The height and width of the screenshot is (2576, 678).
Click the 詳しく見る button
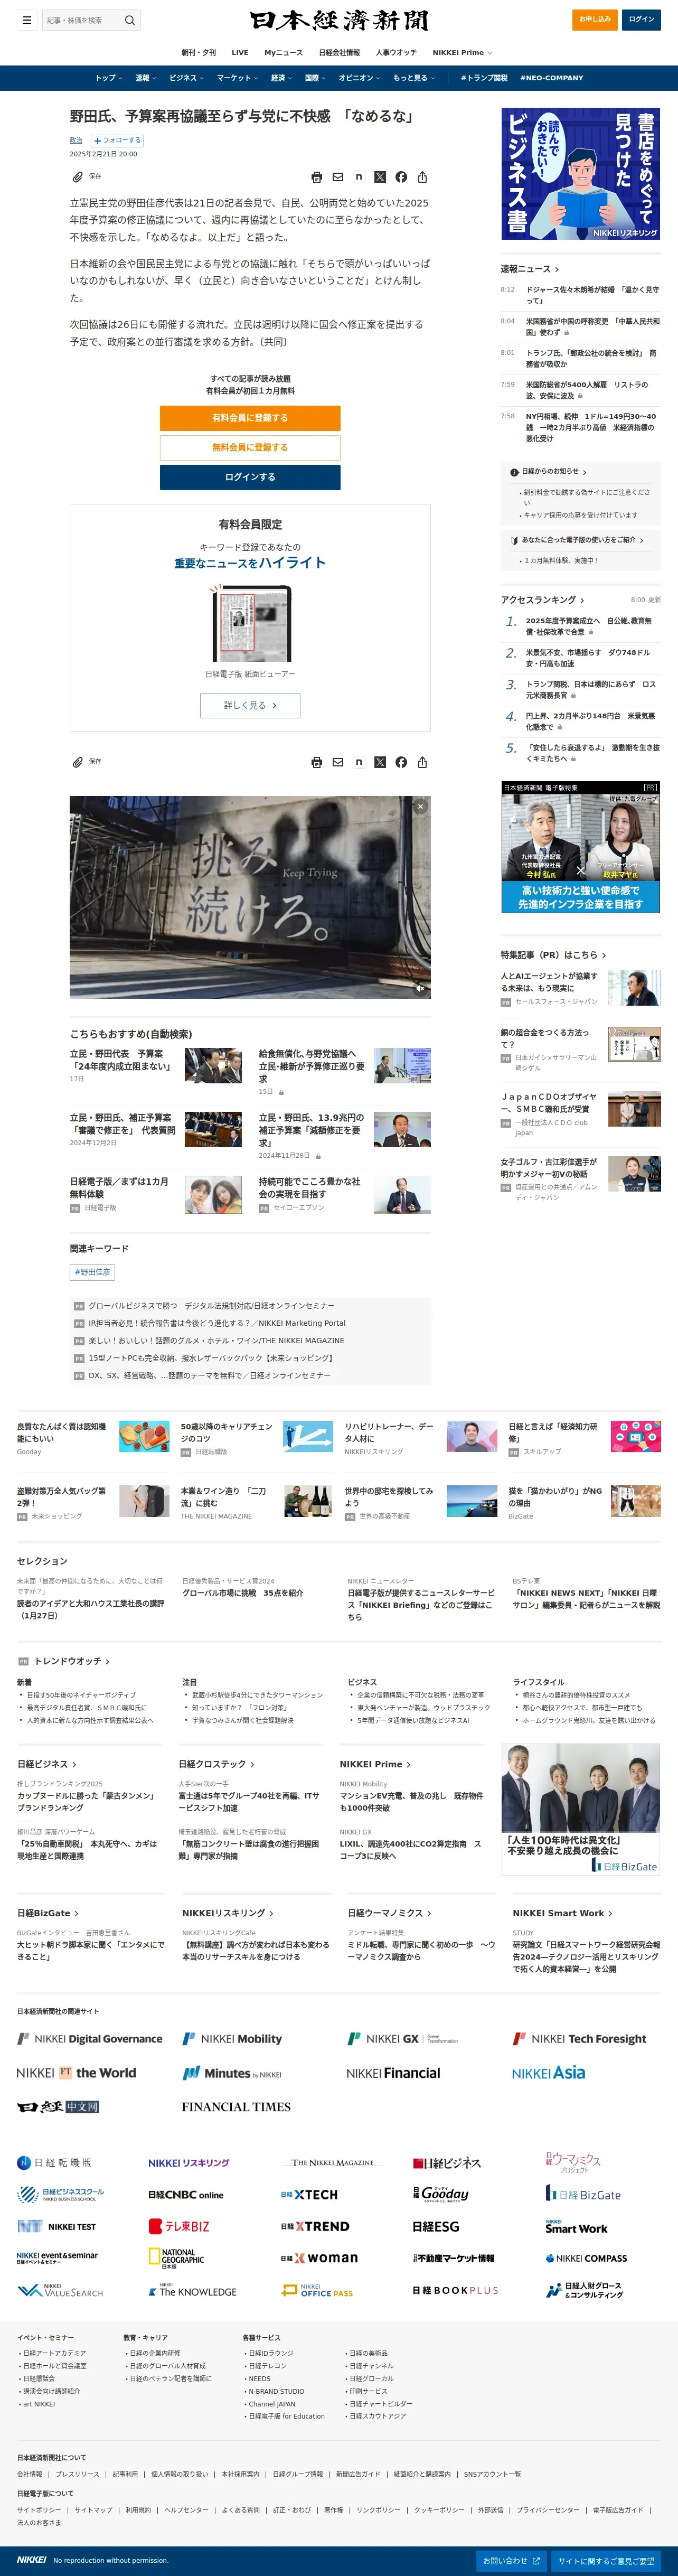(x=250, y=705)
